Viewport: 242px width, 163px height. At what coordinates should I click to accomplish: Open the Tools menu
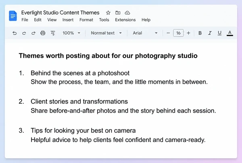[x=104, y=20]
